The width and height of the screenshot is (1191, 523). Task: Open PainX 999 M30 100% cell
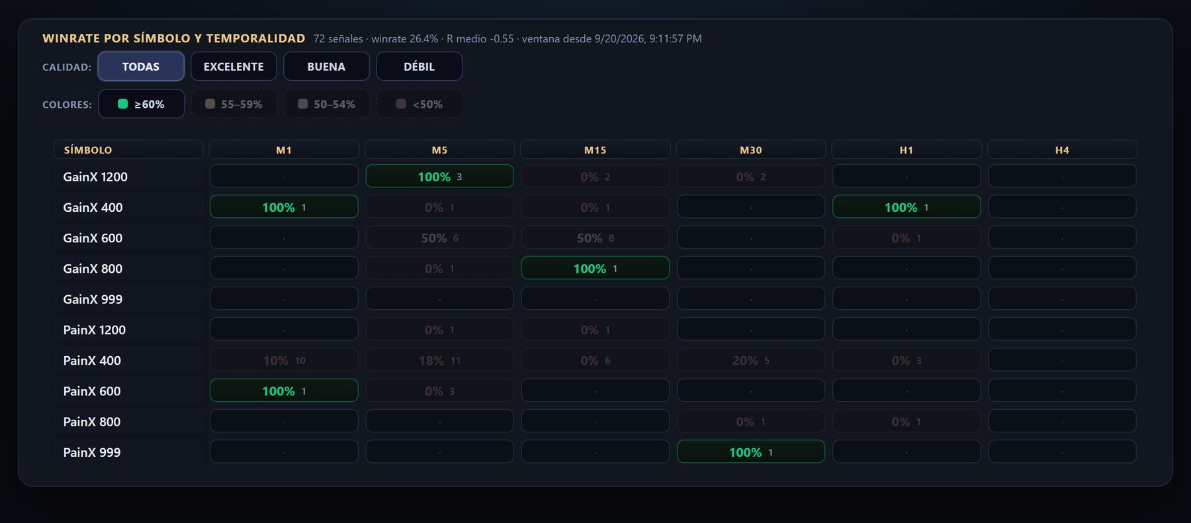pyautogui.click(x=751, y=452)
